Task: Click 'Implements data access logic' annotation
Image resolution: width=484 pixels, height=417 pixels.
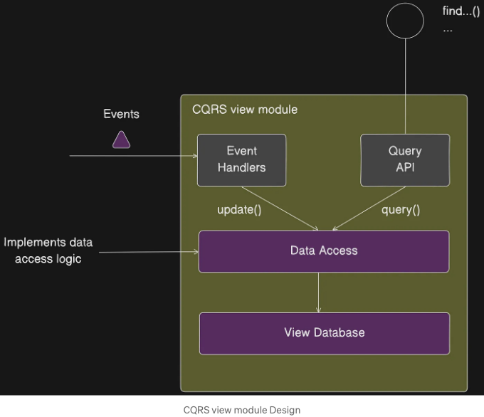Action: [48, 250]
